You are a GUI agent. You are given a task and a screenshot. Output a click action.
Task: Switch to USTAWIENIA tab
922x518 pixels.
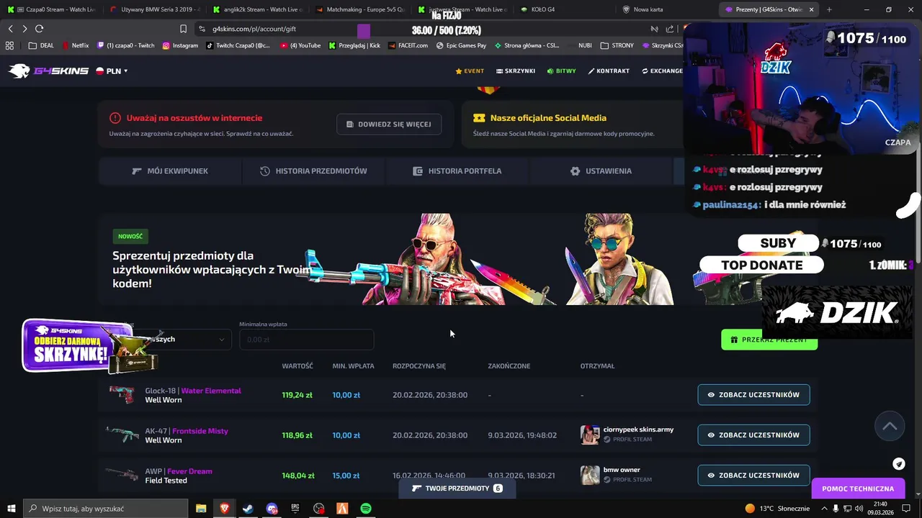coord(601,171)
